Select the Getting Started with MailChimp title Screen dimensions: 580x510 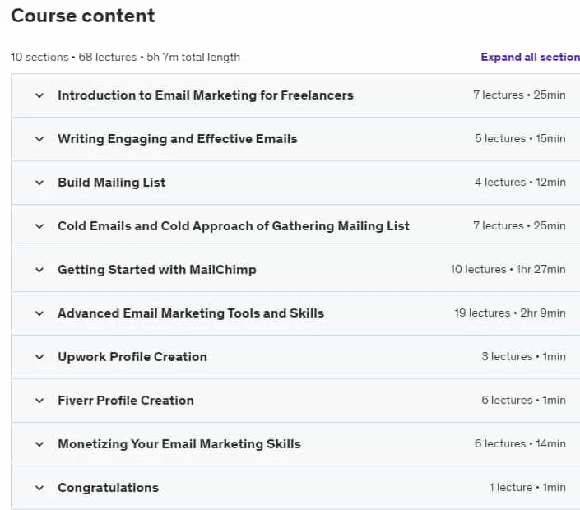click(157, 270)
